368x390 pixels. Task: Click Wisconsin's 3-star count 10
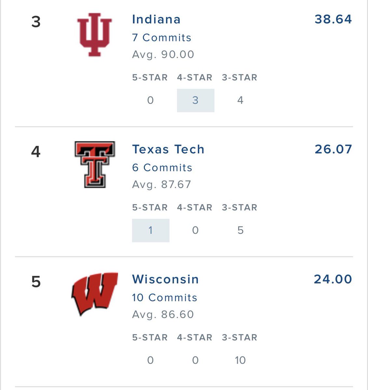tap(240, 360)
